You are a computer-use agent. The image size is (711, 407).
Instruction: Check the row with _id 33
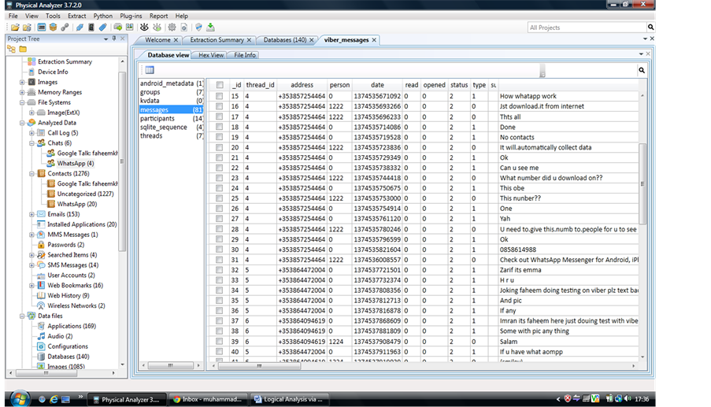click(x=220, y=280)
